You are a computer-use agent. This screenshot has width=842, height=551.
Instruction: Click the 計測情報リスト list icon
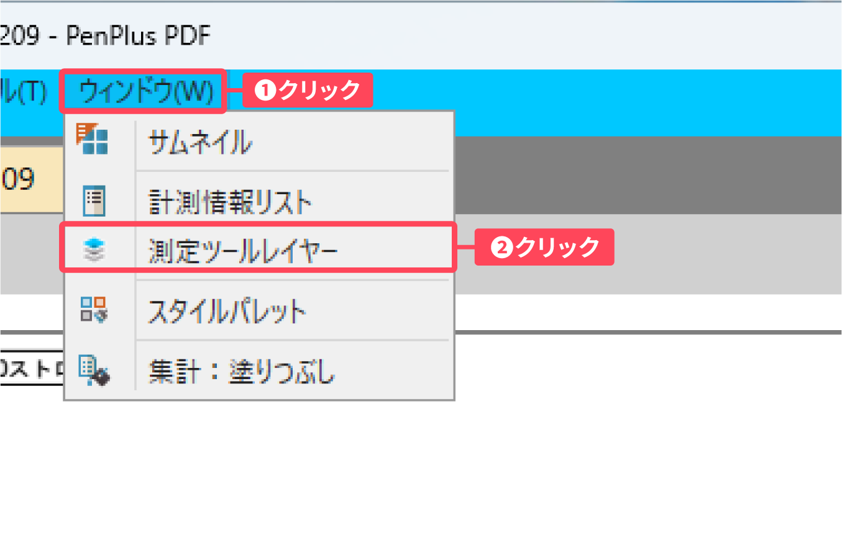pos(94,201)
